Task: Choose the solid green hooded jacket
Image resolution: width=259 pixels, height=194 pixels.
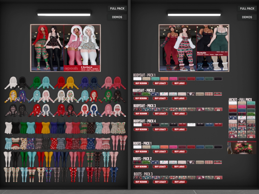Action: 36,83
